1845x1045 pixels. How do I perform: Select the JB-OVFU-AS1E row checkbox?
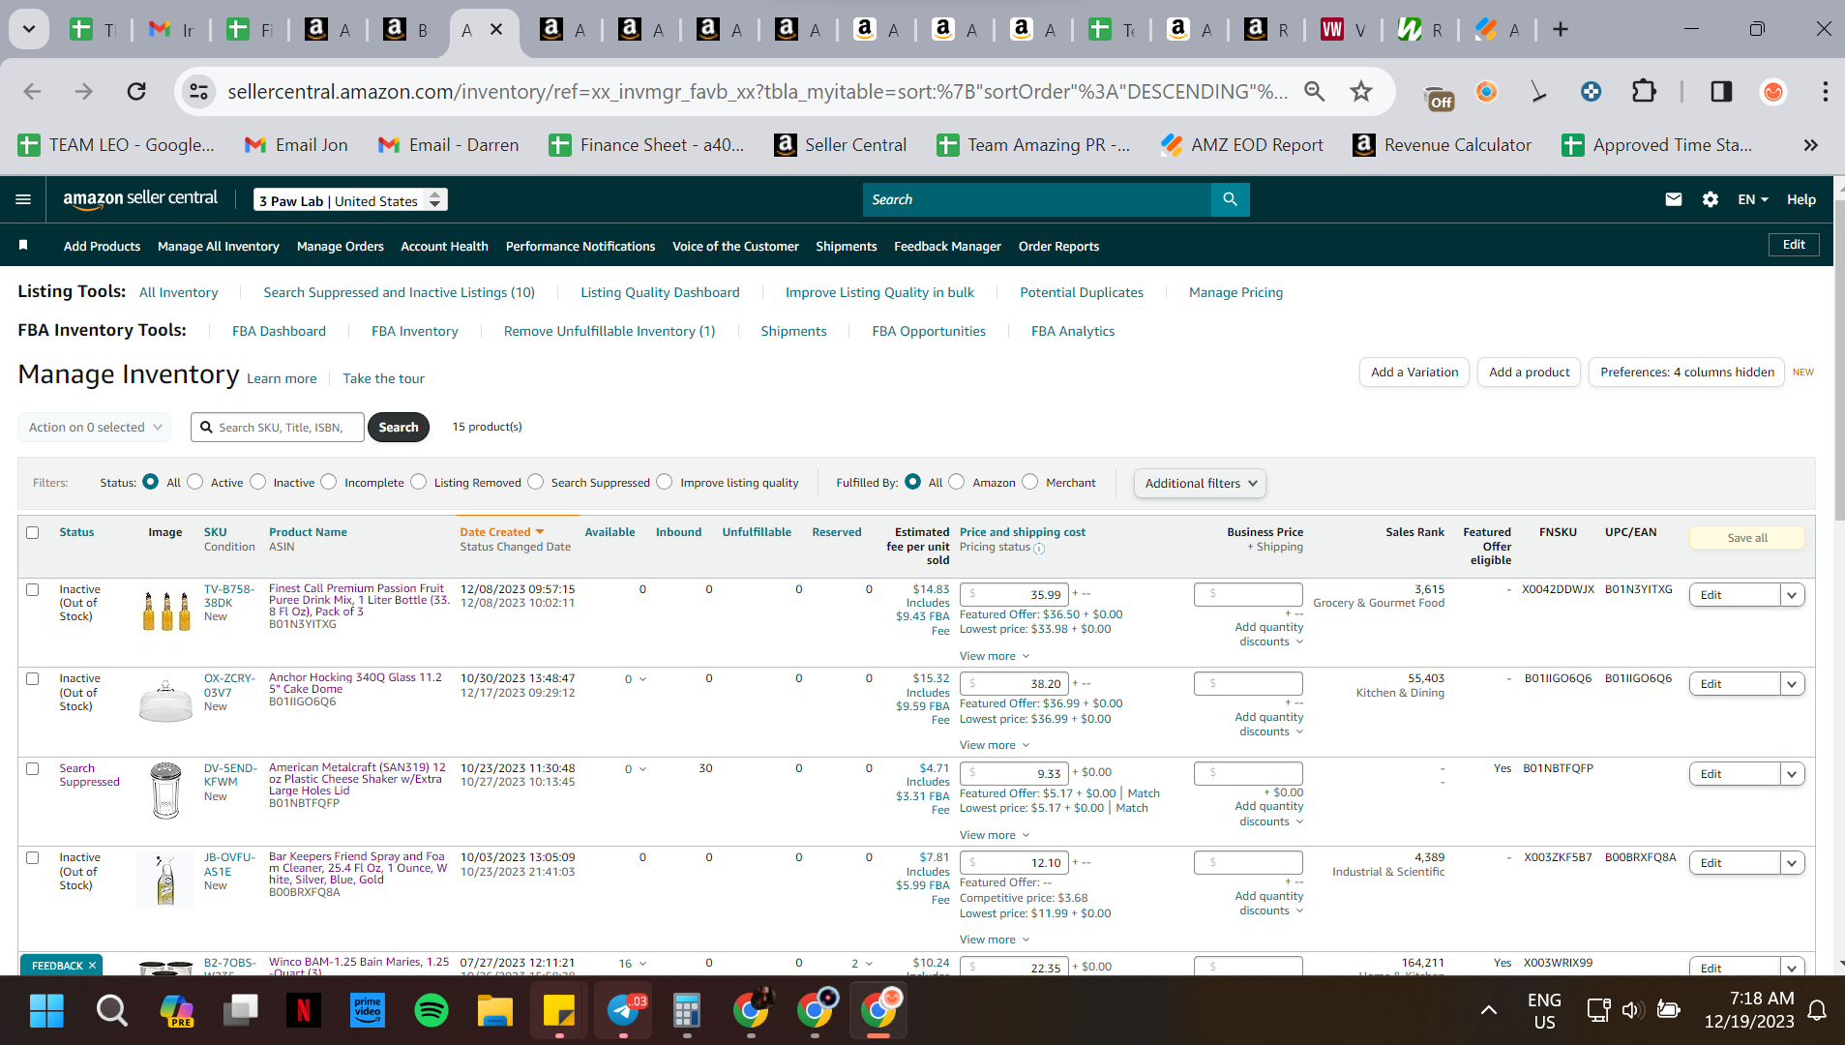(x=33, y=857)
